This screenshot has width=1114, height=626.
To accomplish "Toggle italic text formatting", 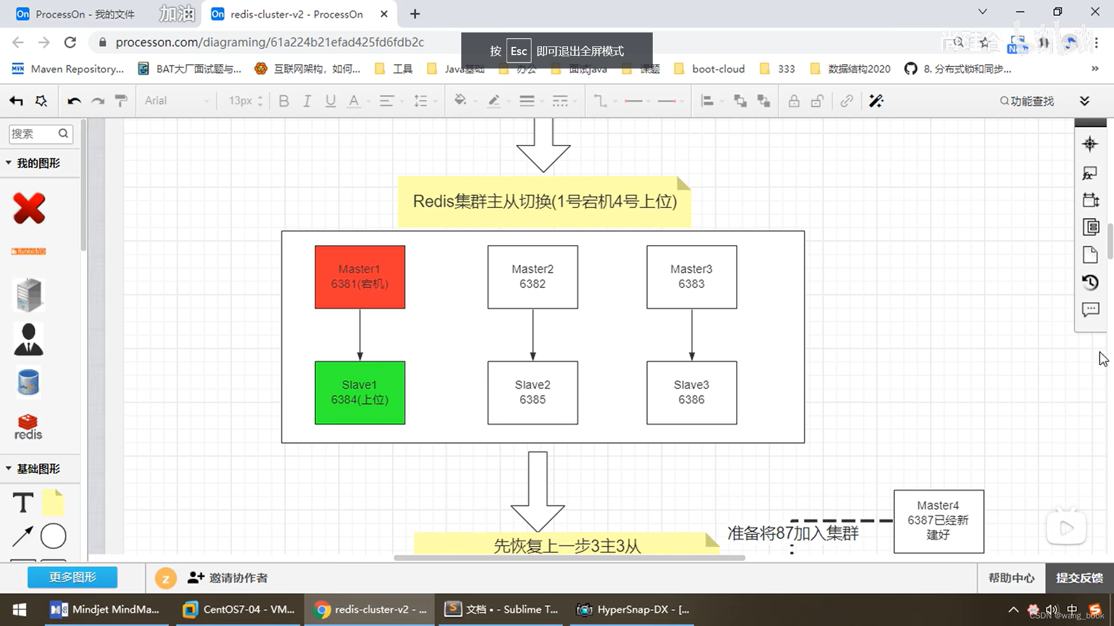I will 307,100.
